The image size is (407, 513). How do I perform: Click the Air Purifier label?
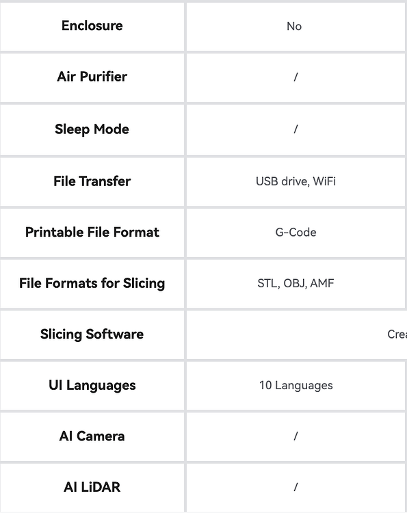click(x=92, y=77)
